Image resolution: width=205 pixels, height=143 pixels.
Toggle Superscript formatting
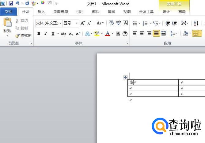click(78, 34)
